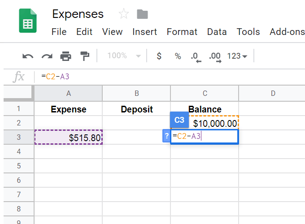Click the Deposit header cell
The width and height of the screenshot is (305, 224).
click(136, 108)
